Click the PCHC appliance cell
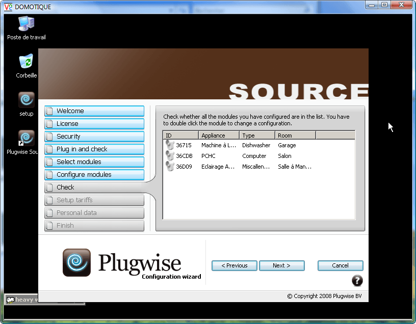 [209, 156]
